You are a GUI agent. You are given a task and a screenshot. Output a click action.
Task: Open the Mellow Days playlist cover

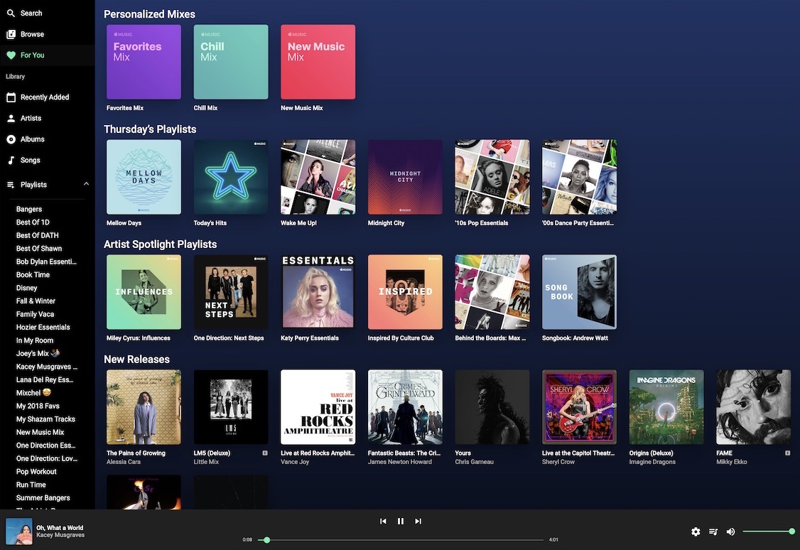144,177
